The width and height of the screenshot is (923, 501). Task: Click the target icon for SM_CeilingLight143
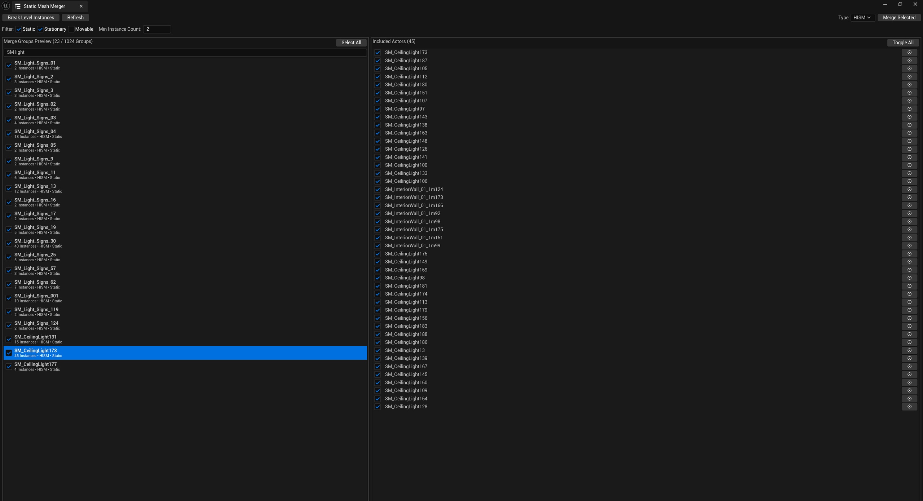point(909,117)
